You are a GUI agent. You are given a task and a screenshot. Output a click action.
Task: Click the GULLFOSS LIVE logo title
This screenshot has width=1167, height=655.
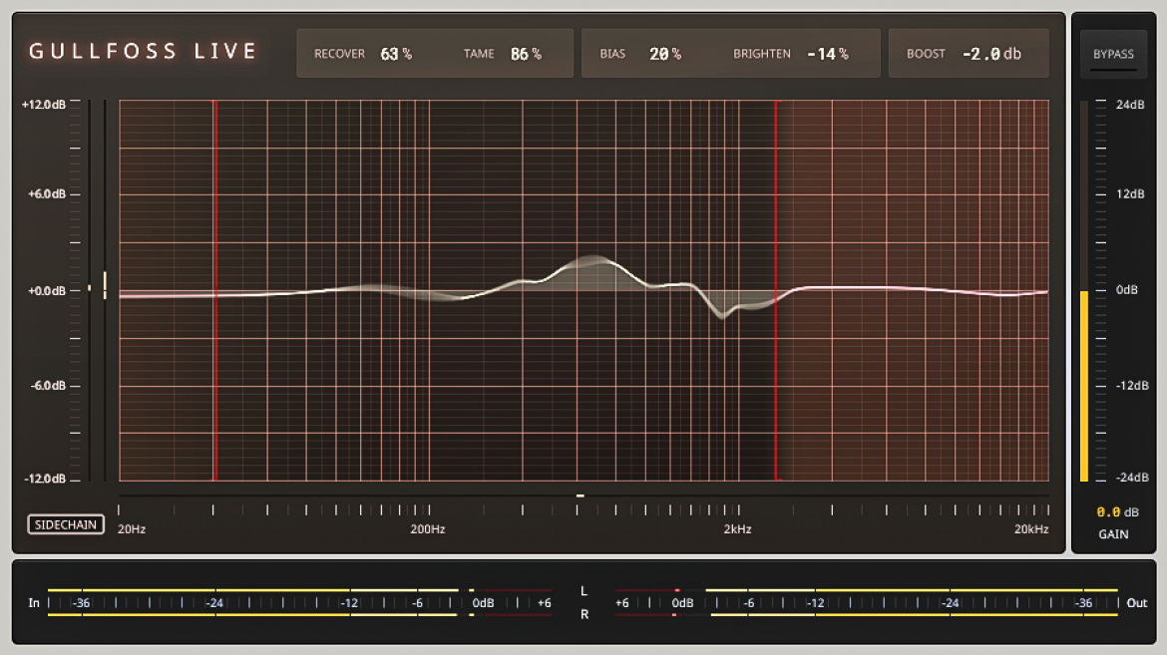coord(143,52)
